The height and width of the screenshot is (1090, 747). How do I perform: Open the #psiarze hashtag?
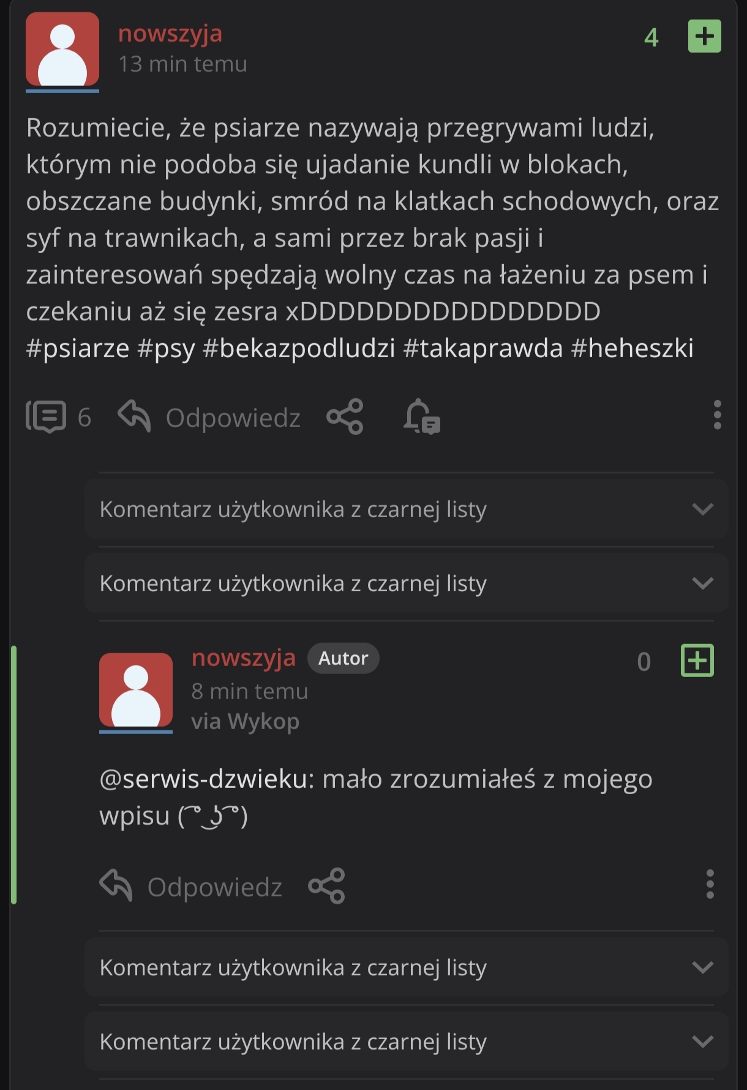coord(78,348)
